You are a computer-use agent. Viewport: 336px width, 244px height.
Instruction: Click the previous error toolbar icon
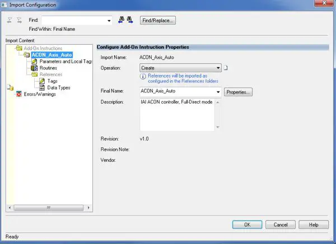[x=10, y=20]
